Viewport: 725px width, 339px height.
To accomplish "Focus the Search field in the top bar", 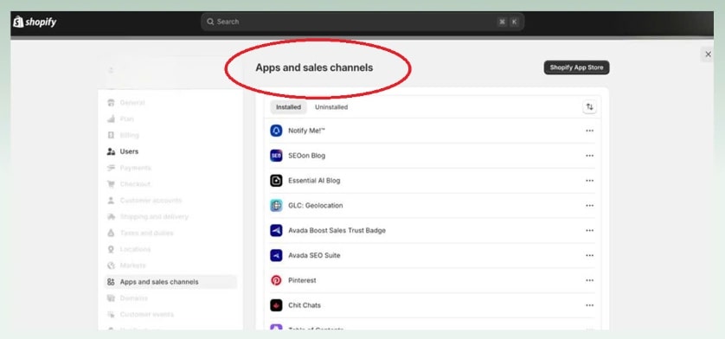I will tap(362, 22).
